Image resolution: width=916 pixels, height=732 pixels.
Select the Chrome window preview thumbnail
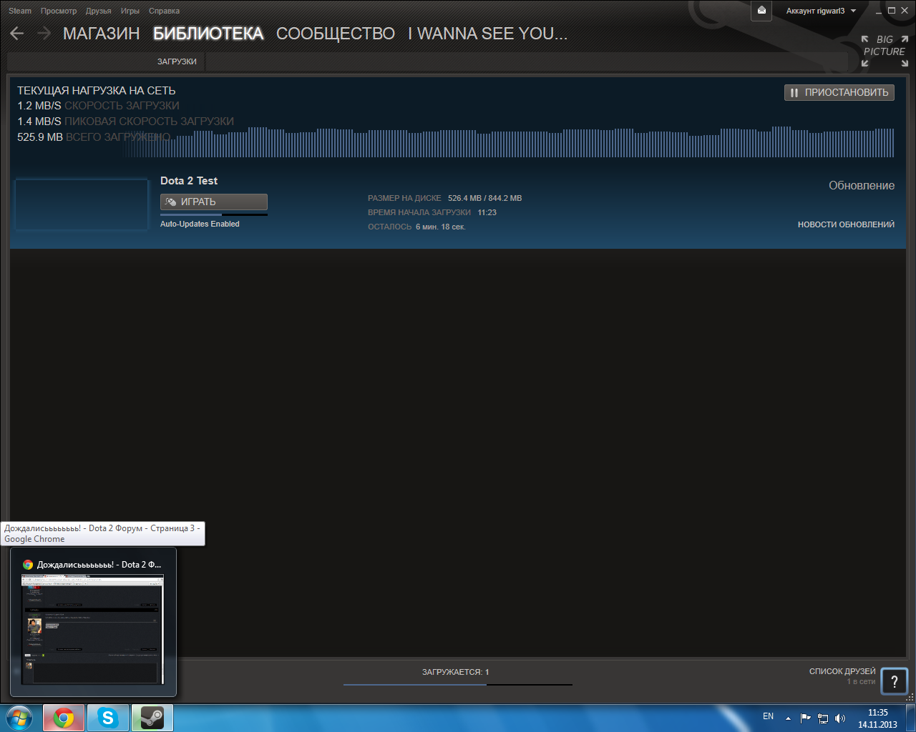coord(92,629)
